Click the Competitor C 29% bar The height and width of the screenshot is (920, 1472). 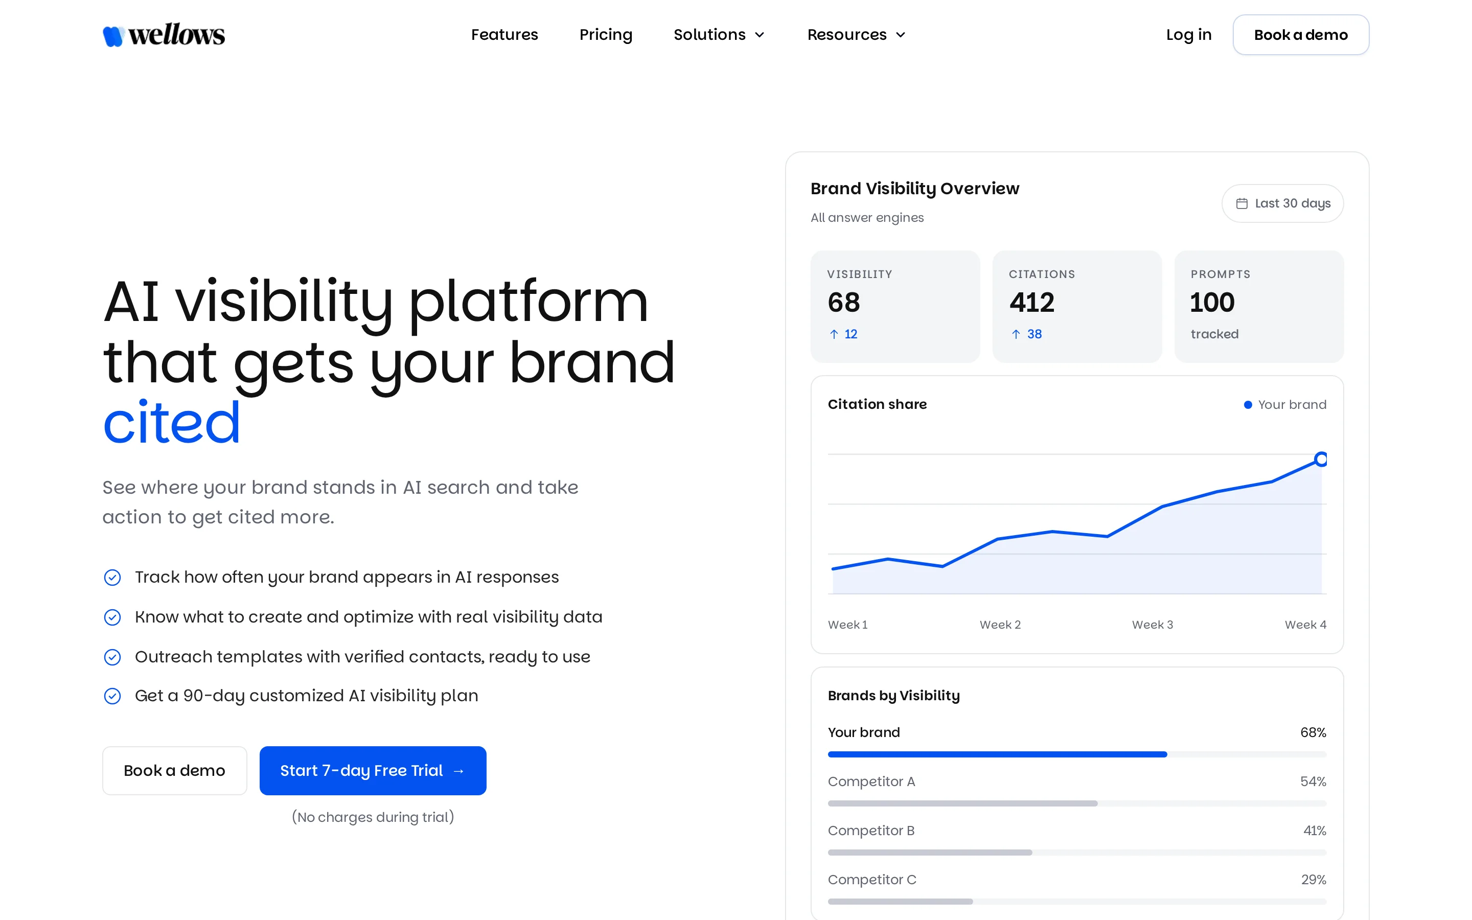tap(1076, 902)
